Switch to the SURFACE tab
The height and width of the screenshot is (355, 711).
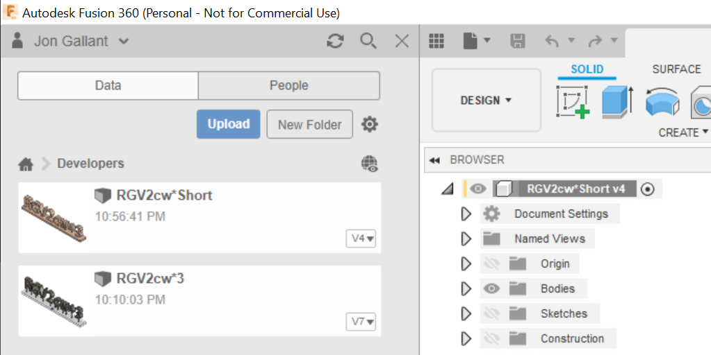pyautogui.click(x=676, y=69)
